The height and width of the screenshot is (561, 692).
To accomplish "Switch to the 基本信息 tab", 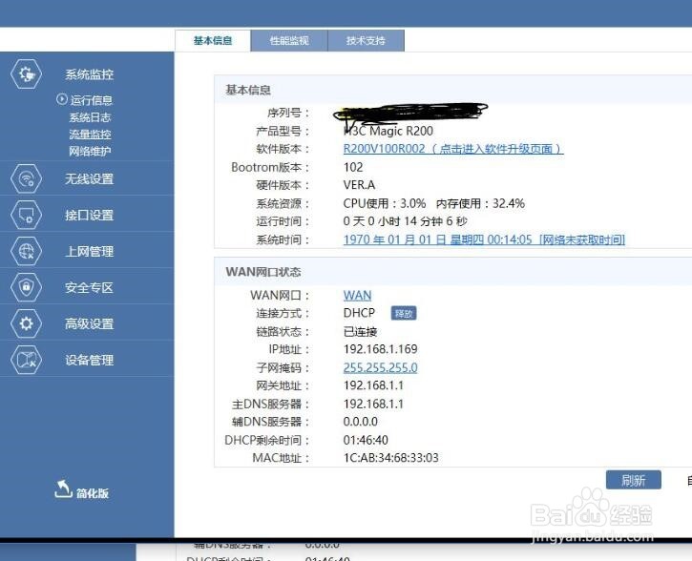I will click(x=213, y=41).
